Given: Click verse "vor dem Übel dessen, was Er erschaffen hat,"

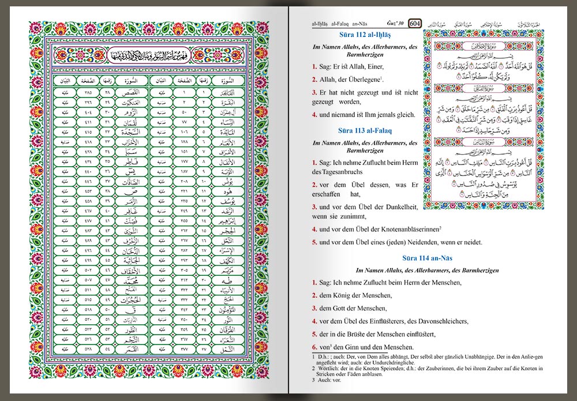Looking at the screenshot, I should pos(365,189).
